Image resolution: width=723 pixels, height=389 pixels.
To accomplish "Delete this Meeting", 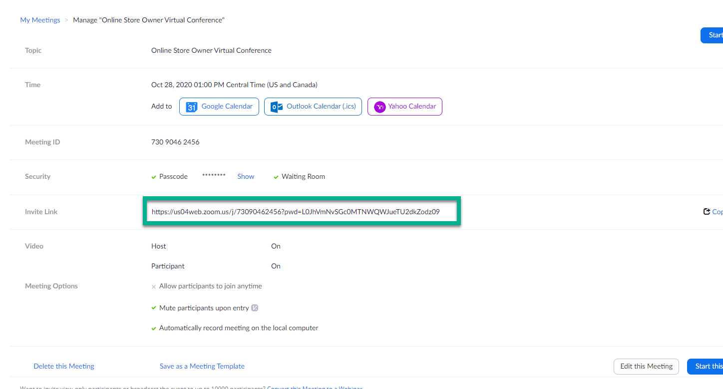I will coord(63,366).
